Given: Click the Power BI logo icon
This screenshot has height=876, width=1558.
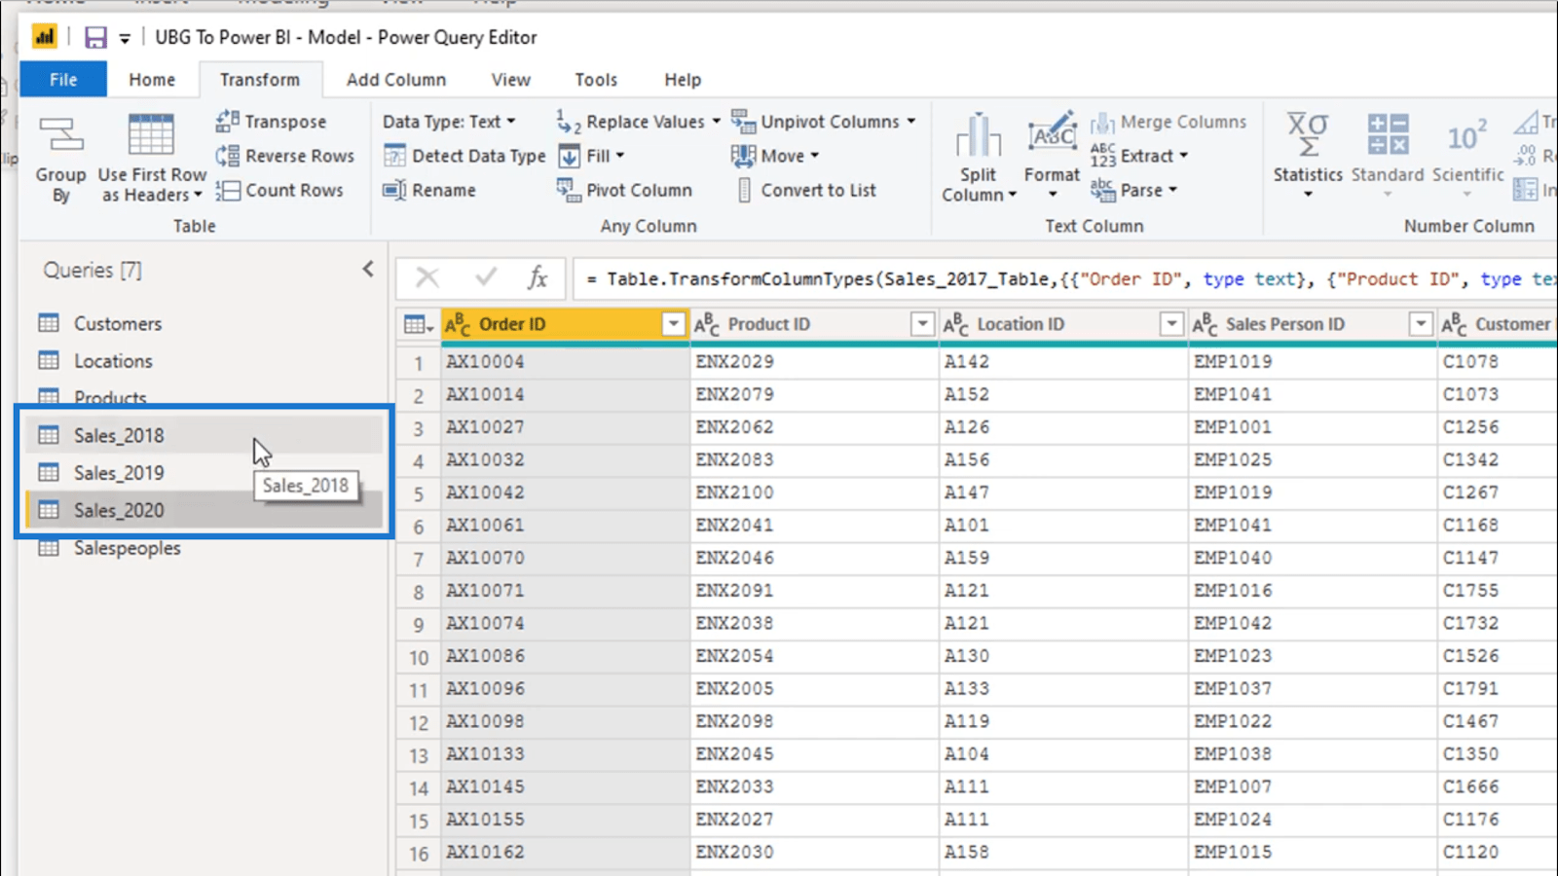Looking at the screenshot, I should pyautogui.click(x=45, y=37).
